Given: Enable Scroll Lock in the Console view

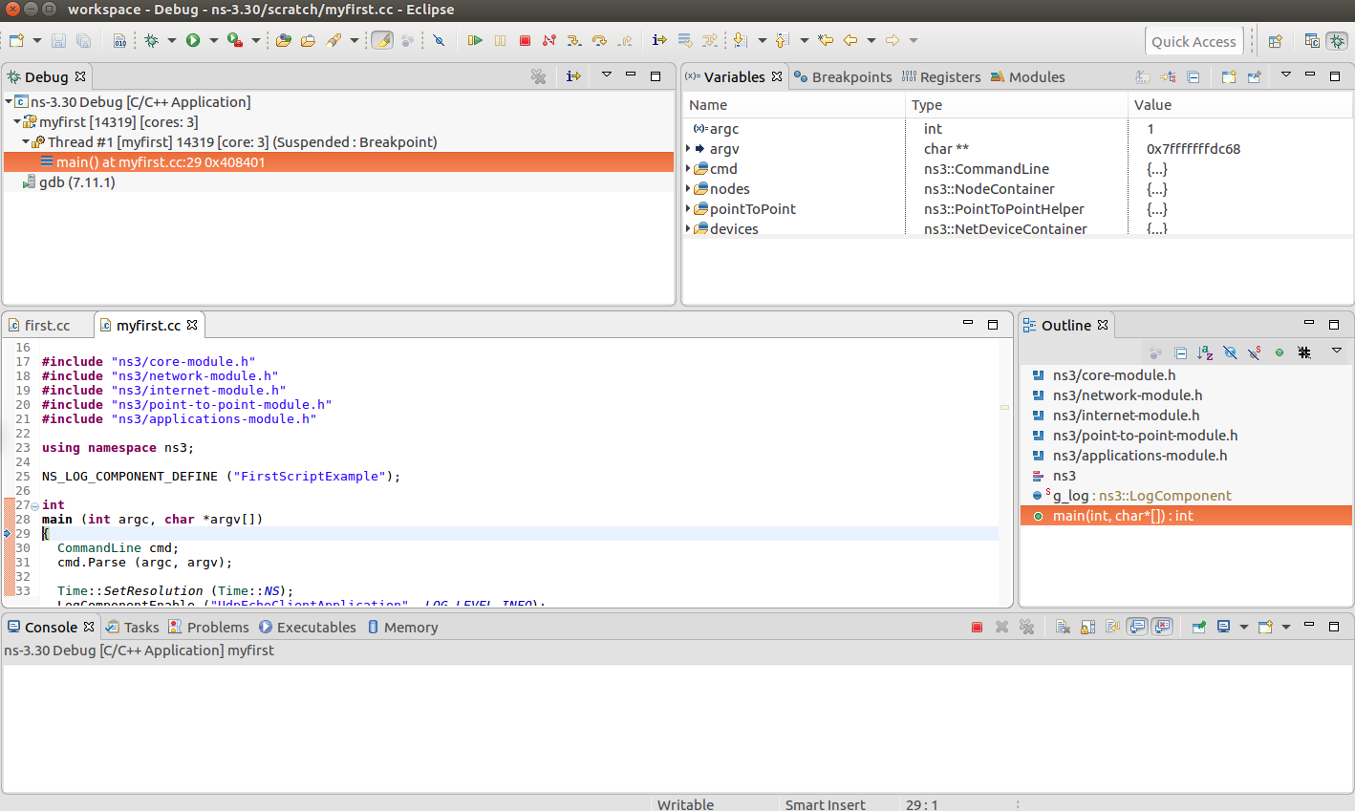Looking at the screenshot, I should pos(1086,627).
